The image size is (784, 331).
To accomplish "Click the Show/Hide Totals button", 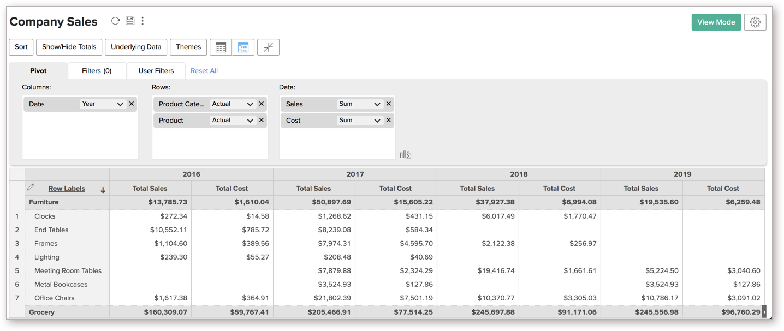I will point(69,47).
